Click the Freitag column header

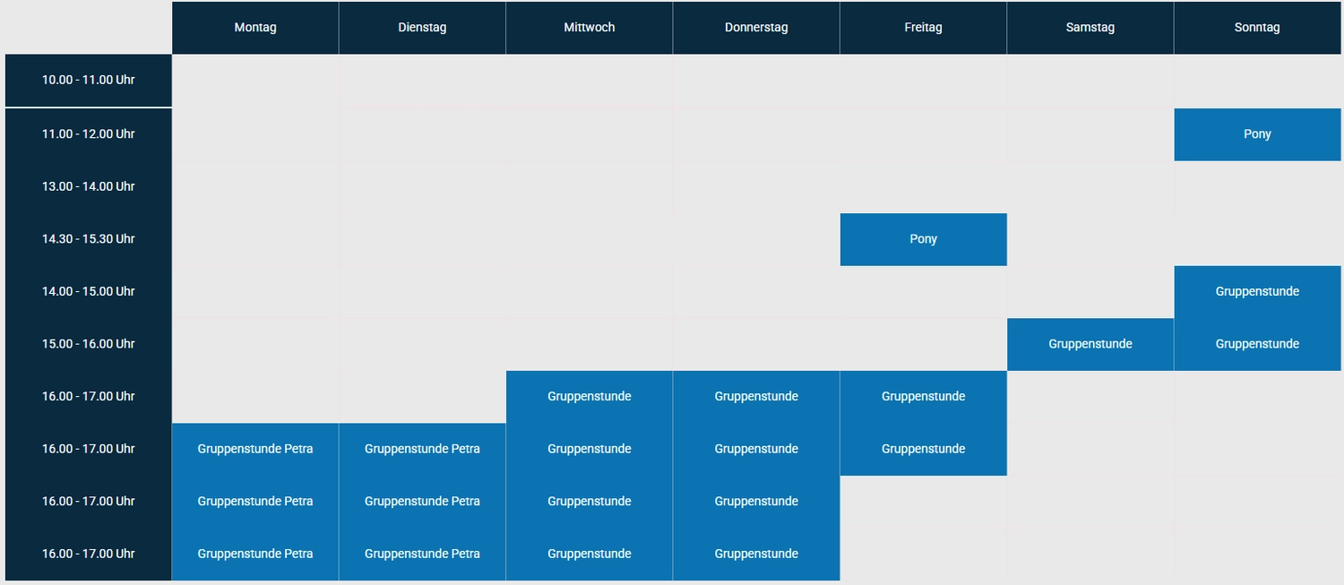pyautogui.click(x=923, y=28)
